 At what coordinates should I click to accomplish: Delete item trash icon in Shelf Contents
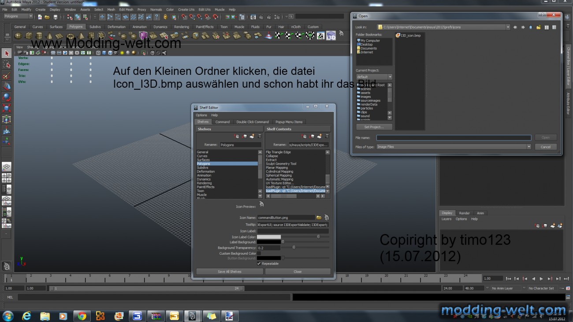[x=327, y=136]
